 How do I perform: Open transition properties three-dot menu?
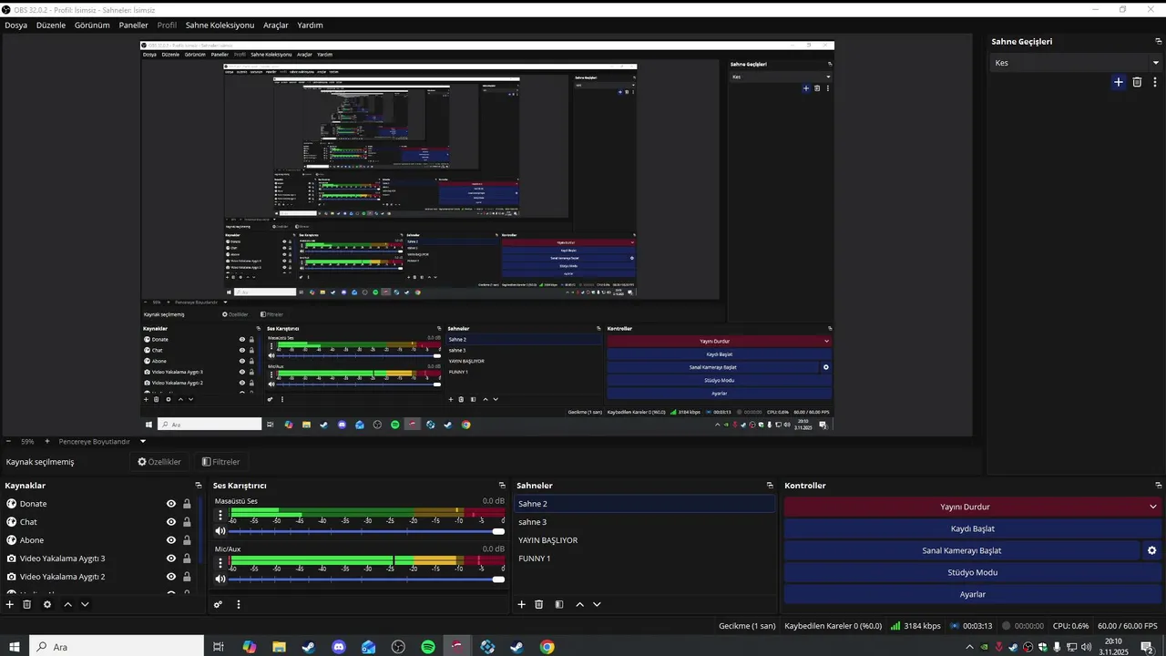coord(1155,82)
